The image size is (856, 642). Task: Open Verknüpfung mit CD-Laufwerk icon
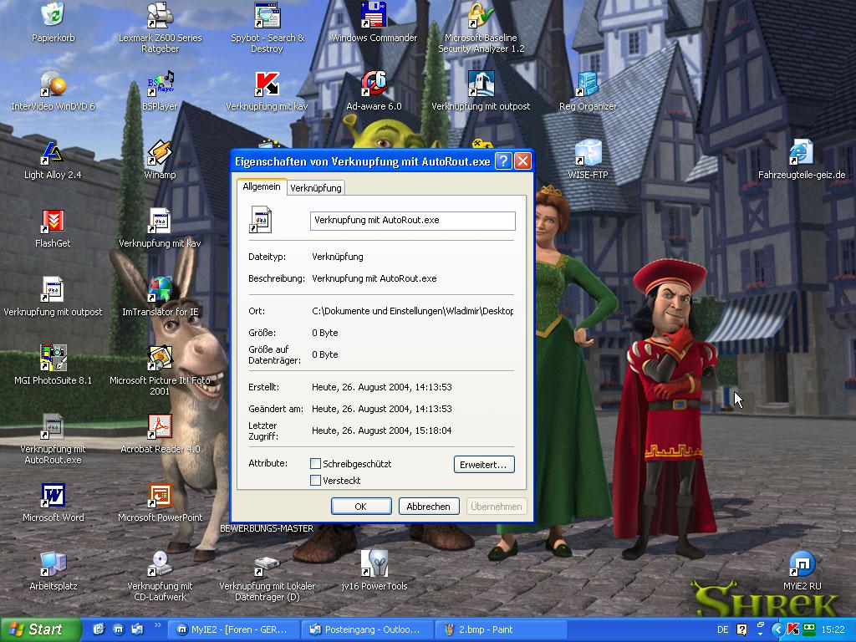[x=160, y=563]
